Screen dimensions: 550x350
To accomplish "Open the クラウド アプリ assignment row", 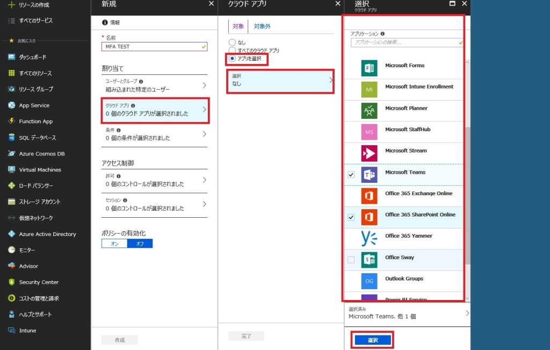I will click(x=154, y=110).
